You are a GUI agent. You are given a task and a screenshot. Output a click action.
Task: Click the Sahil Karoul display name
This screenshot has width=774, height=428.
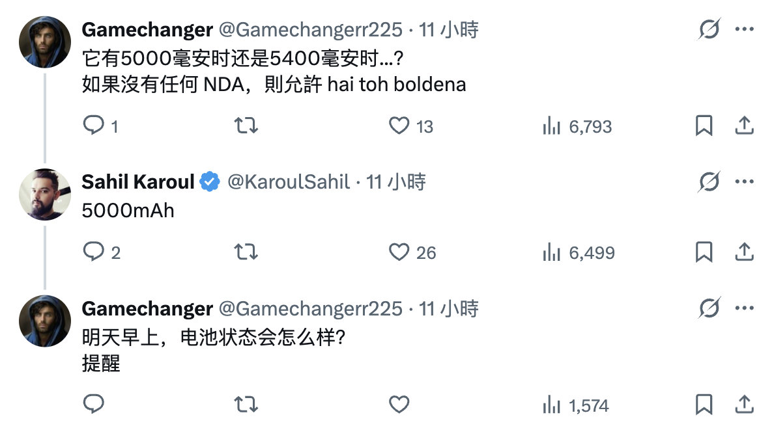138,182
